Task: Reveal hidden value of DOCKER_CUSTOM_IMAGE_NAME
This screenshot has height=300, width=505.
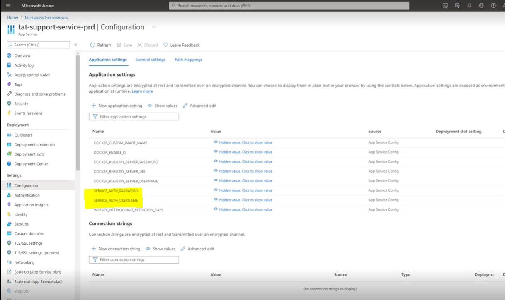Action: click(x=243, y=142)
